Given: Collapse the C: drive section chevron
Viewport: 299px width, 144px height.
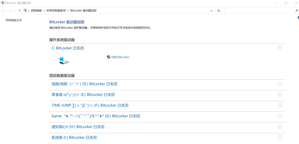Looking at the screenshot, I should 280,48.
